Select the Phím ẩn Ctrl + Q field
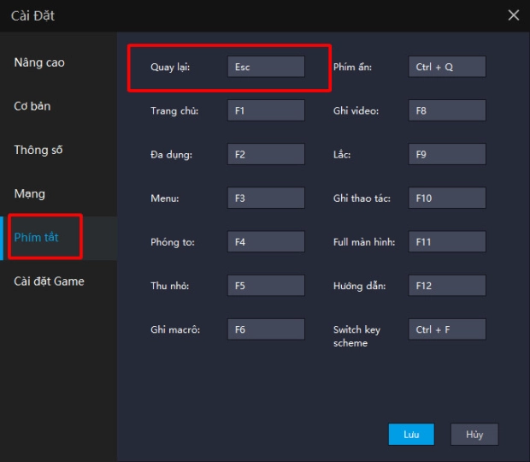530x462 pixels. 447,67
